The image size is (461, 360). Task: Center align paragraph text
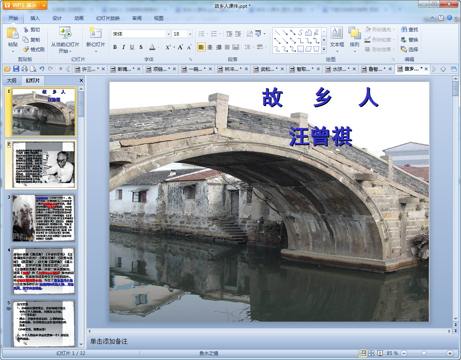(x=210, y=47)
